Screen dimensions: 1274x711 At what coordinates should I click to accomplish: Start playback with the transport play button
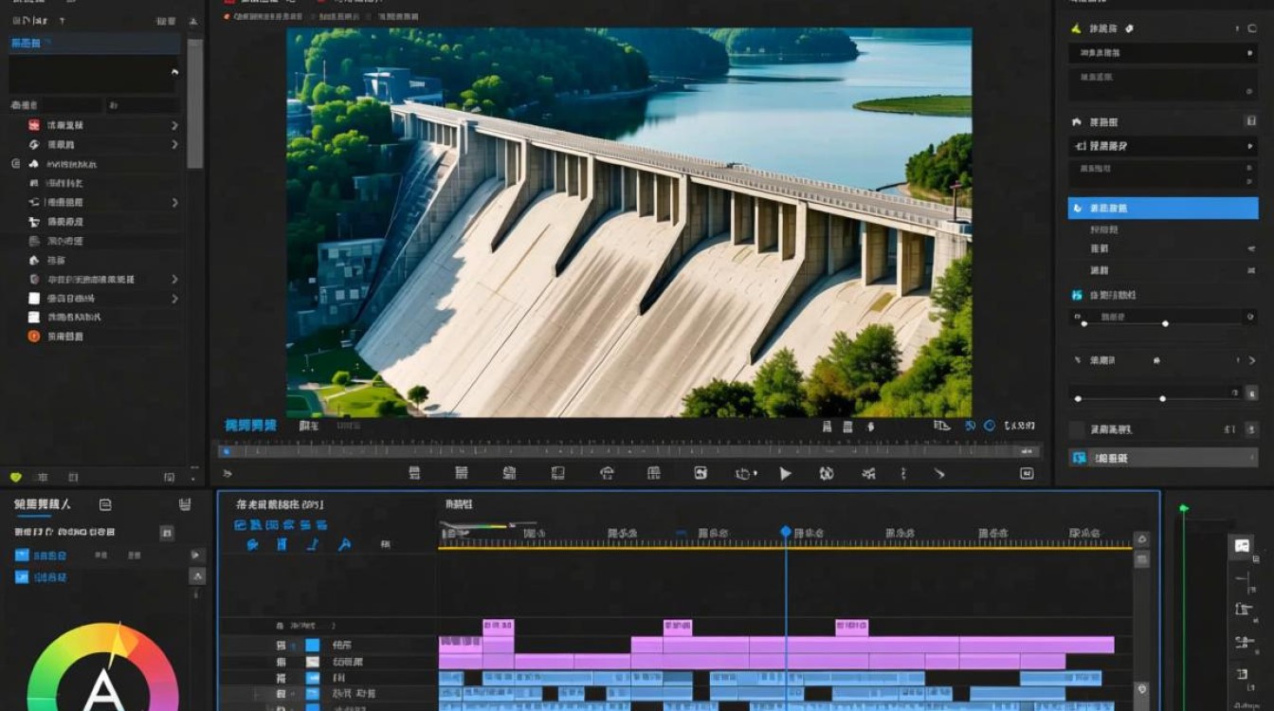click(x=786, y=474)
